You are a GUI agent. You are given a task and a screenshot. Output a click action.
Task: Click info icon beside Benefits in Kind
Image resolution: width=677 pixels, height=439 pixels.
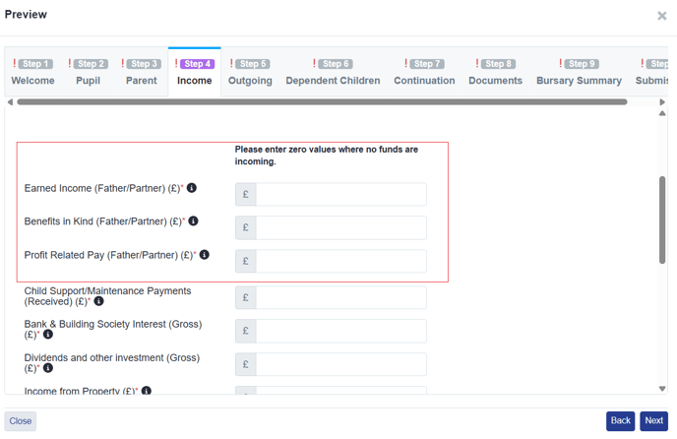click(193, 221)
